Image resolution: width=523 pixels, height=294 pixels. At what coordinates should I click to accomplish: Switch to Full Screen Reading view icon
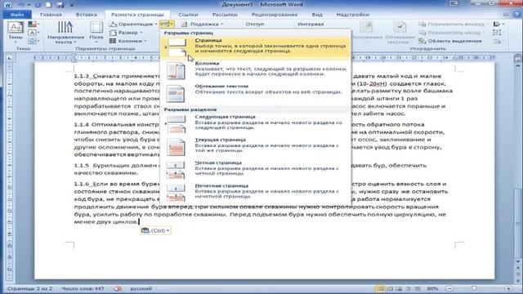pos(390,288)
